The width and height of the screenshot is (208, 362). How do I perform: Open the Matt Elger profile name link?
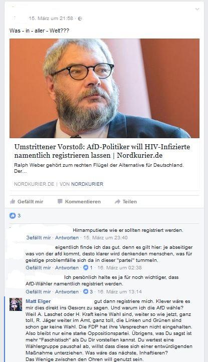pos(38,301)
